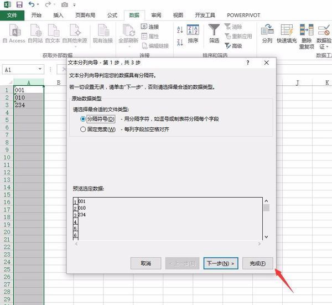Click cell A1 containing 001

(x=29, y=90)
